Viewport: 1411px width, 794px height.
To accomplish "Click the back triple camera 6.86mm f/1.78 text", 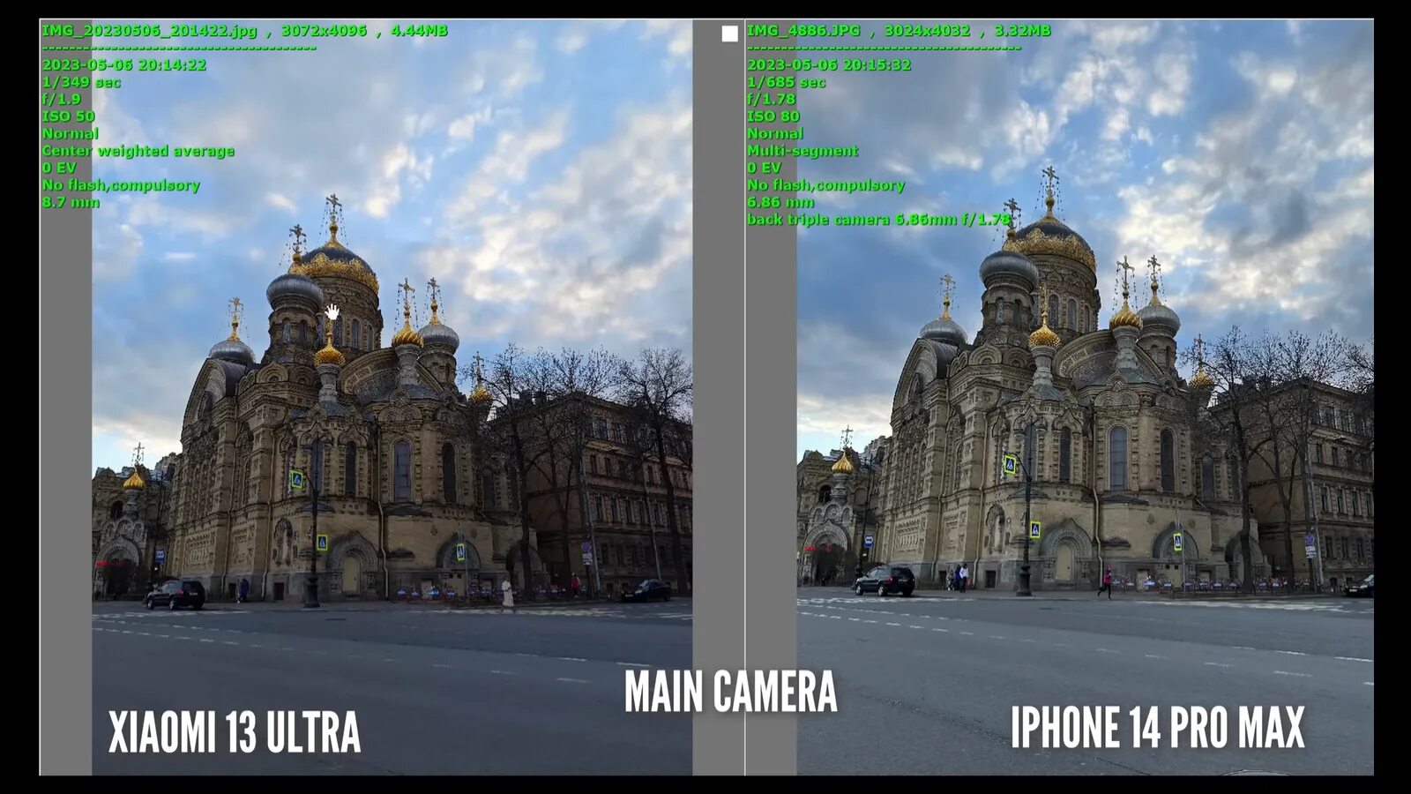I will 878,220.
